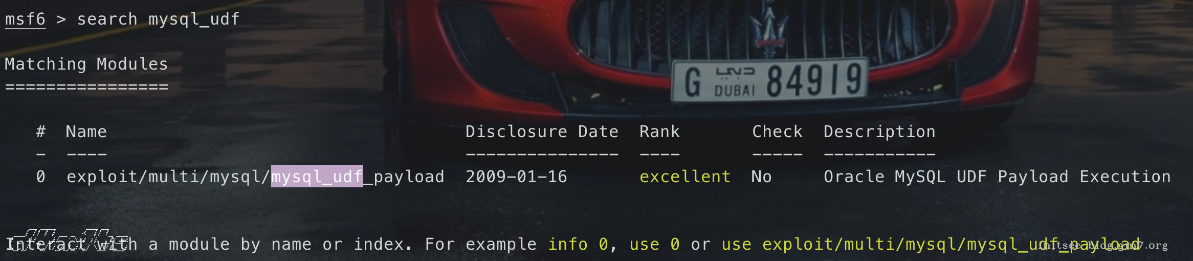
Task: Click the highlighted mysql_udf match text
Action: point(317,177)
